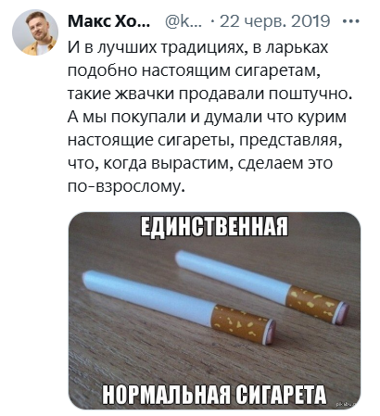Open the author's profile avatar photo

click(35, 32)
